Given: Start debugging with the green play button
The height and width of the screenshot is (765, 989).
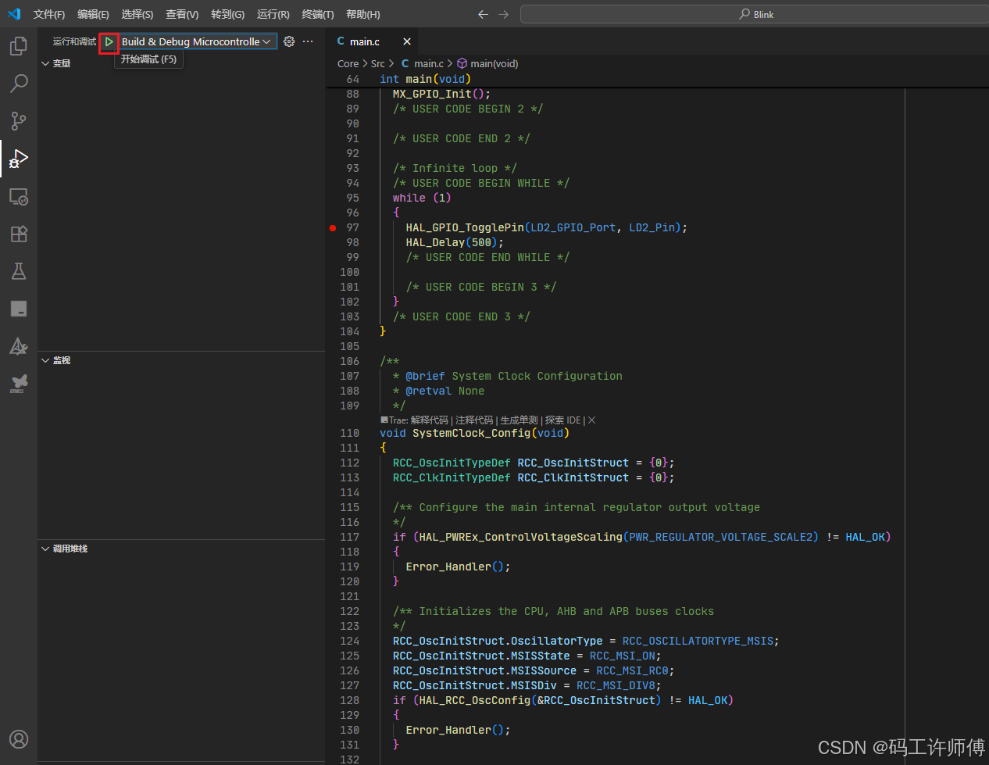Looking at the screenshot, I should (109, 41).
